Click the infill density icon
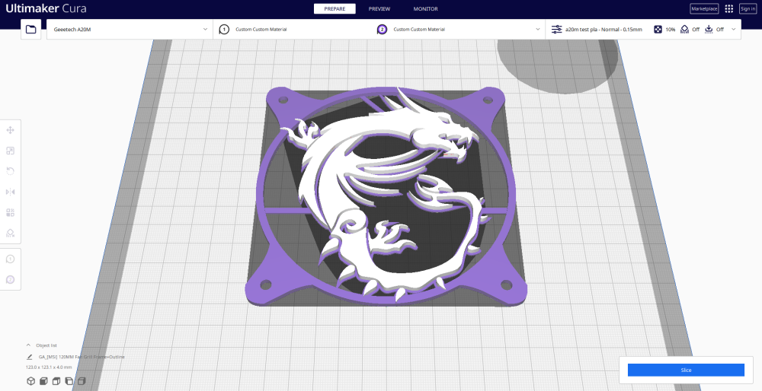The image size is (762, 391). (x=658, y=30)
